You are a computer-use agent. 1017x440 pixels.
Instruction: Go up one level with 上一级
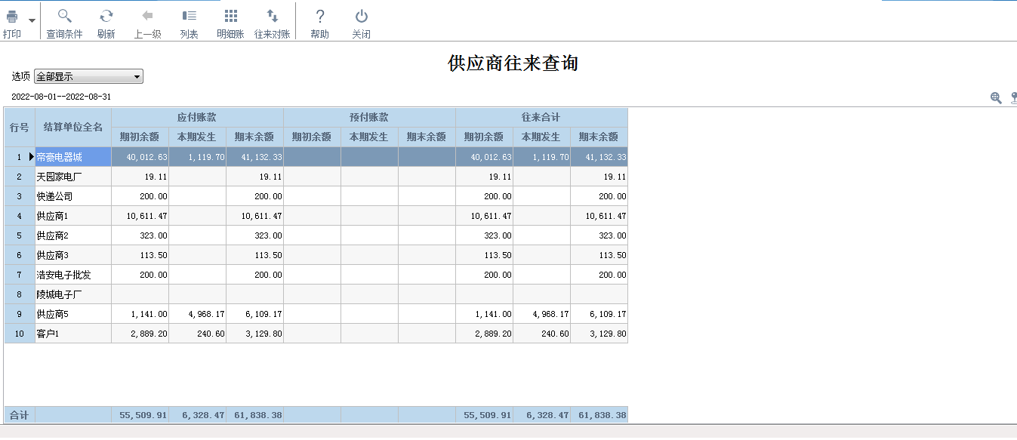click(148, 17)
